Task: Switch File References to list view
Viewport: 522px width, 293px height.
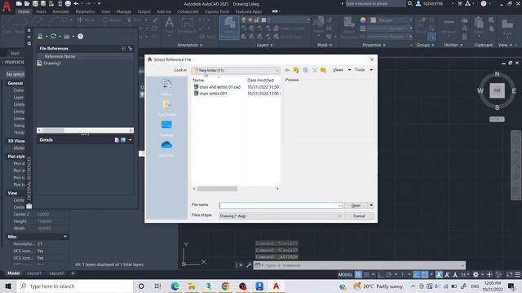Action: (x=124, y=49)
